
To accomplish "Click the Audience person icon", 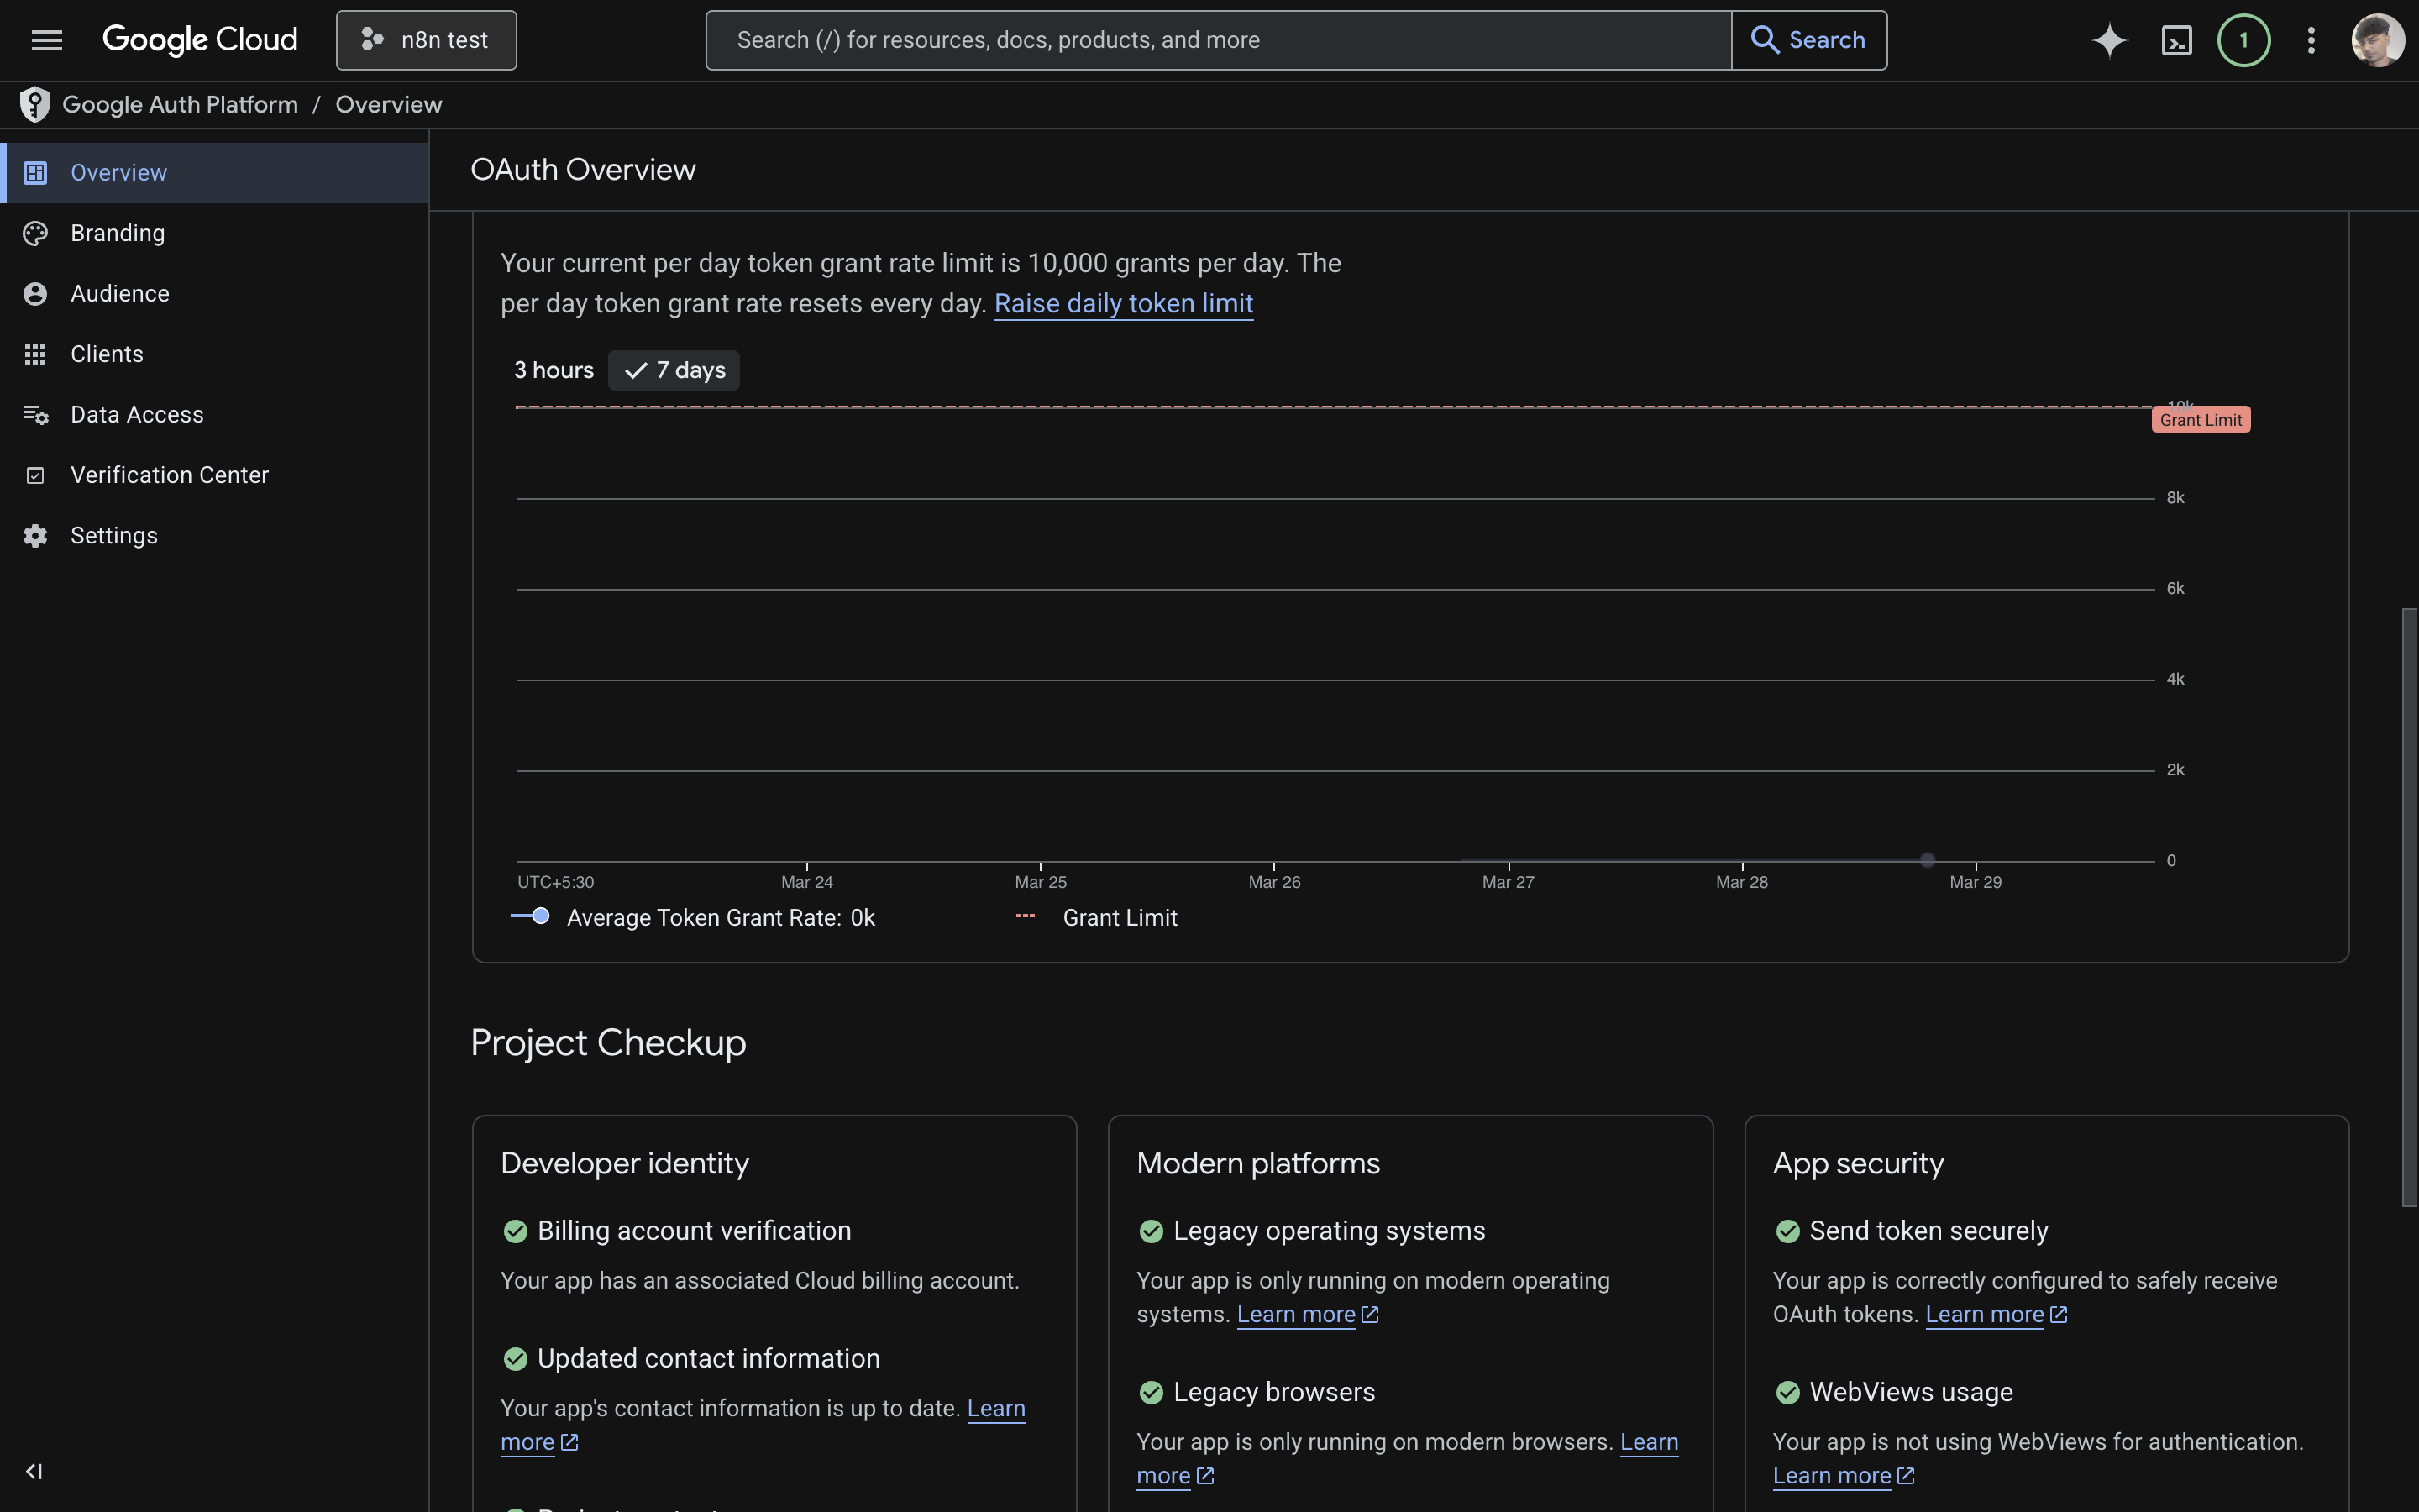I will click(35, 294).
